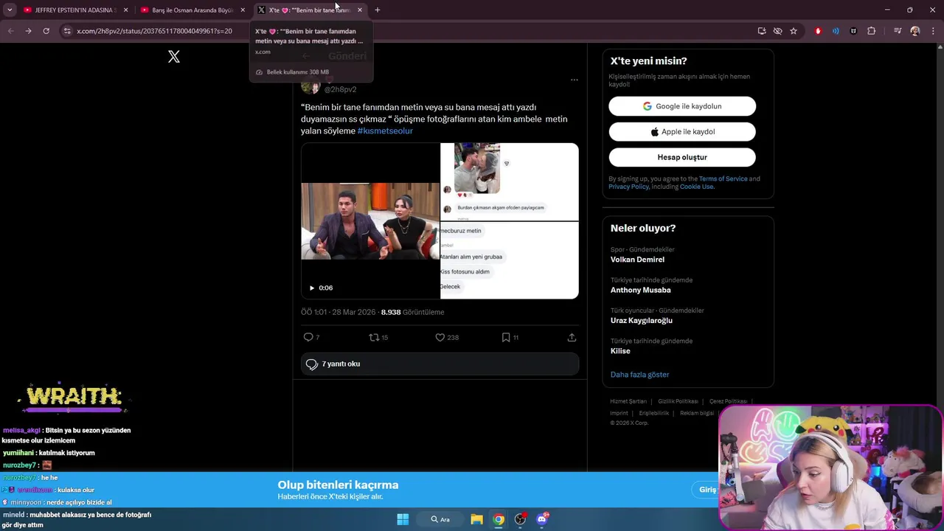The height and width of the screenshot is (531, 944).
Task: Bookmark this page with the star icon
Action: 794,31
